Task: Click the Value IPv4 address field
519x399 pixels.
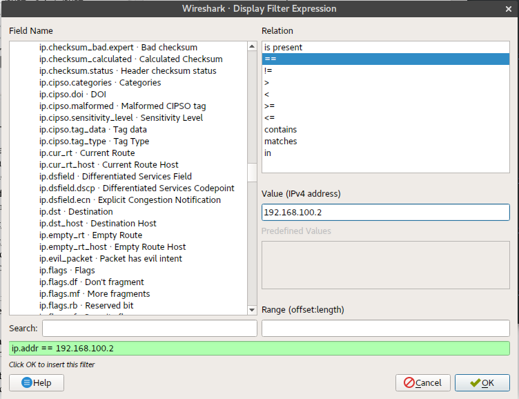Action: pos(385,212)
